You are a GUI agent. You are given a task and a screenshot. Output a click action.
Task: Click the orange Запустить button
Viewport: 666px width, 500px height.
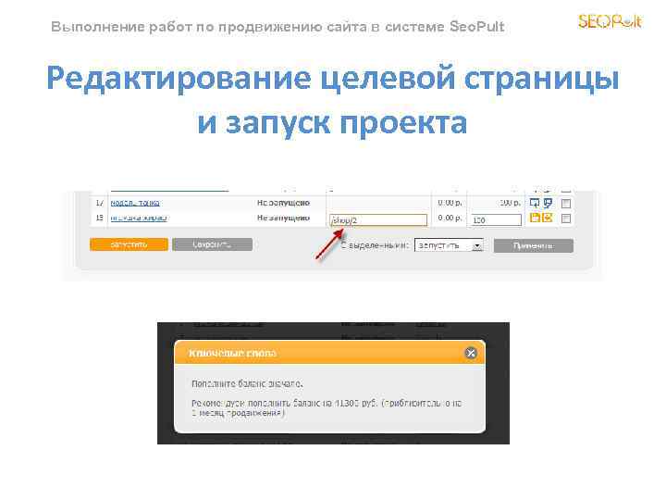coord(129,244)
